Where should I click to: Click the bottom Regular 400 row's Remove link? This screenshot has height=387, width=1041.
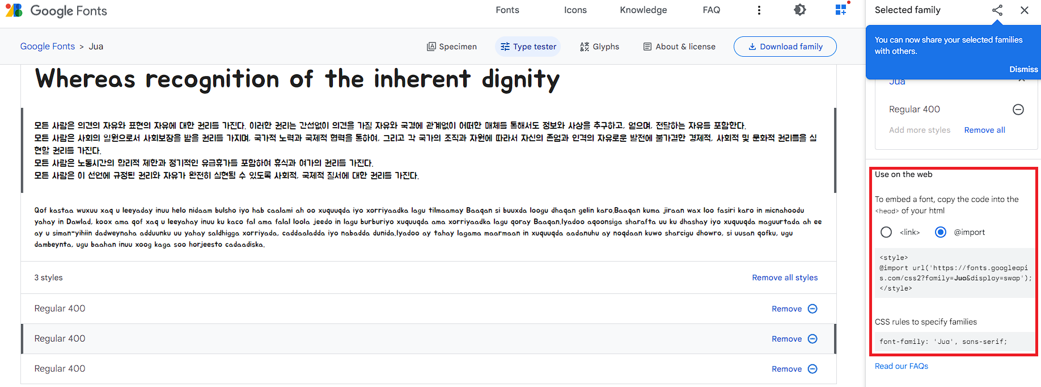[x=786, y=369]
